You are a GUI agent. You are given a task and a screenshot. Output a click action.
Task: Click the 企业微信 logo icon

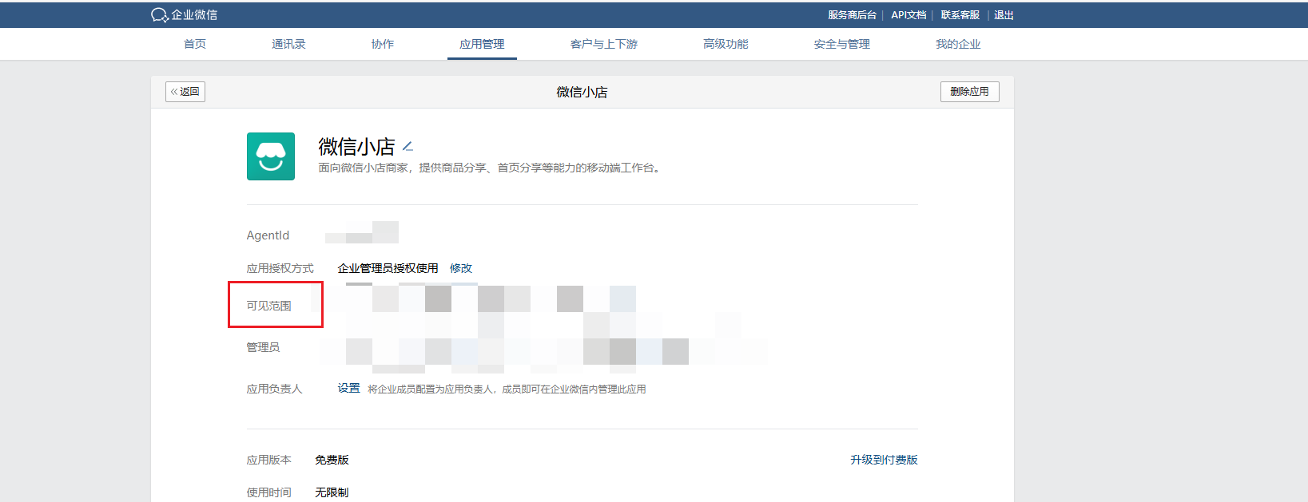point(159,15)
